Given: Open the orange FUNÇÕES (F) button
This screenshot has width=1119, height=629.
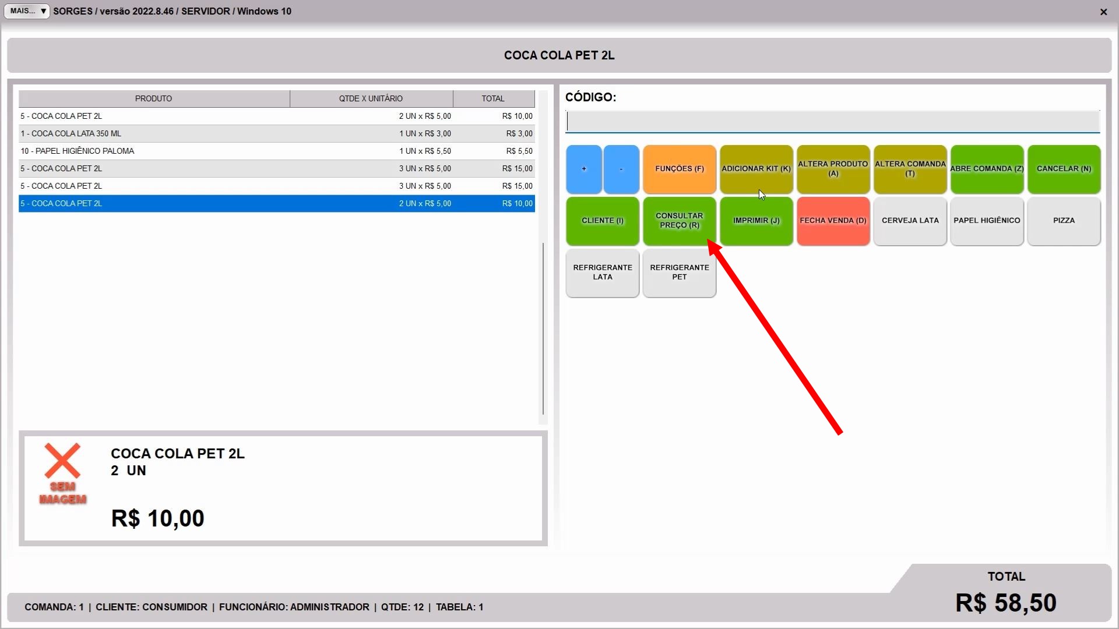Looking at the screenshot, I should click(x=679, y=169).
